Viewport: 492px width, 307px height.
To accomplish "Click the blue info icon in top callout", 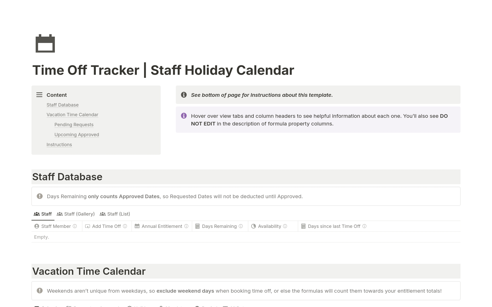I will [184, 94].
